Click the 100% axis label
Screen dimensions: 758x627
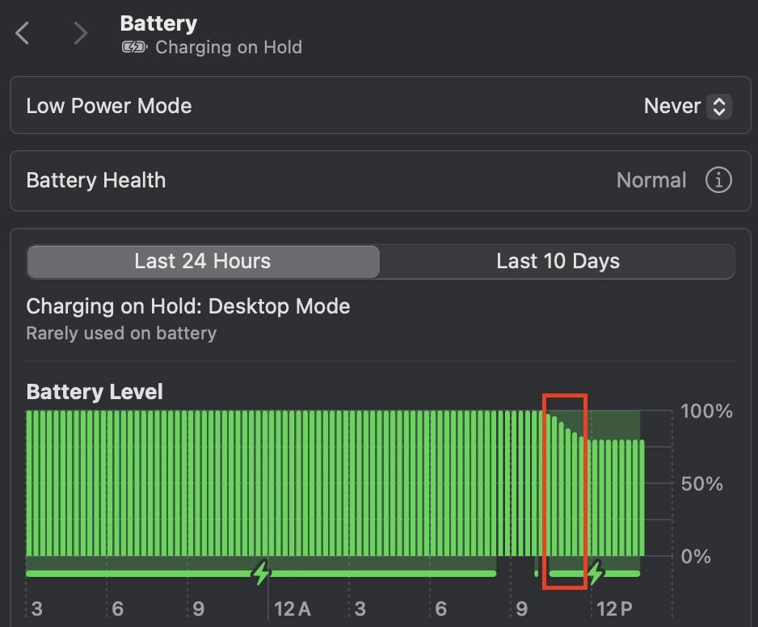click(x=706, y=411)
